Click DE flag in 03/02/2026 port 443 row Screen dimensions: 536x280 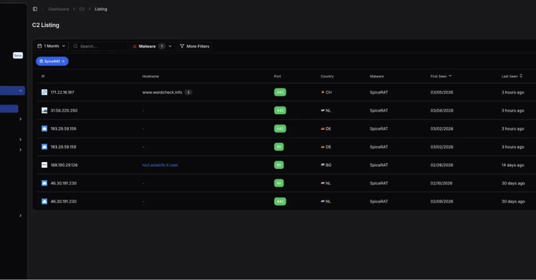tap(322, 128)
